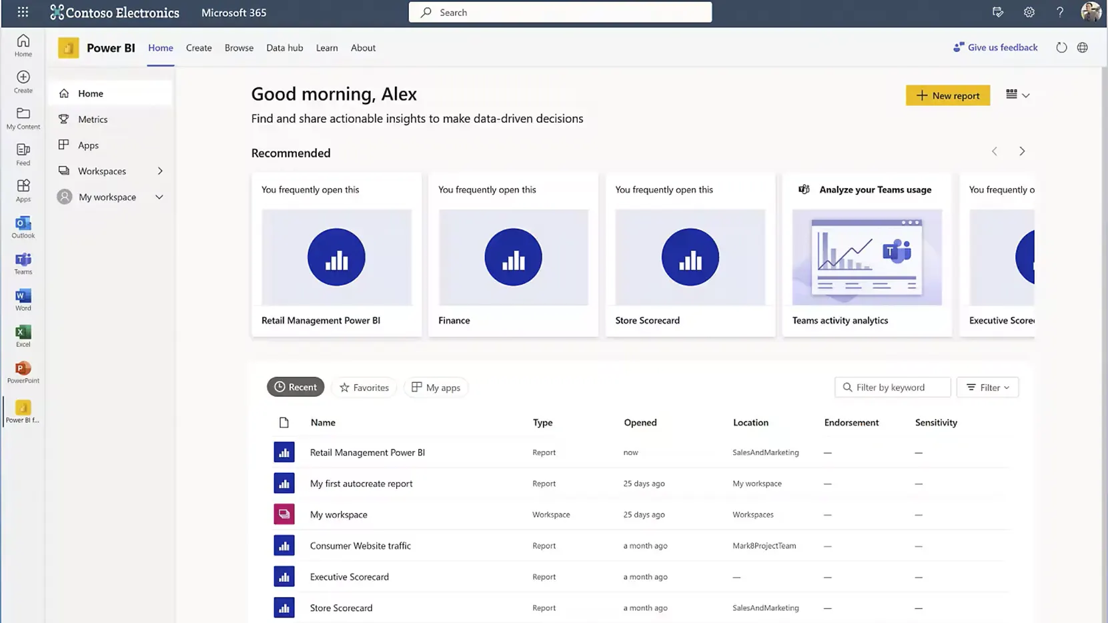Click the New report button
1108x623 pixels.
[x=948, y=95]
